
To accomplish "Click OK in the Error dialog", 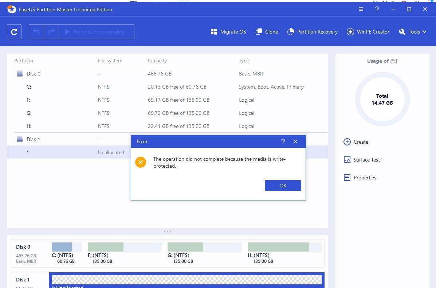I will pos(283,186).
